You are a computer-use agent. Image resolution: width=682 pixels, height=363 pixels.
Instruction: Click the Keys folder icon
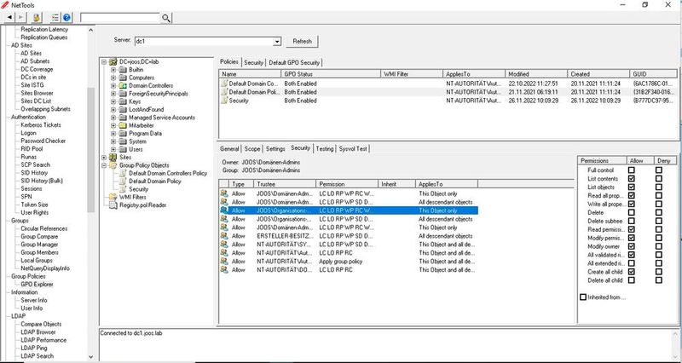click(123, 101)
